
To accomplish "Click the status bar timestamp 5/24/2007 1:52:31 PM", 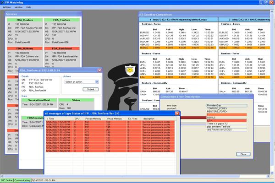I will click(44, 180).
